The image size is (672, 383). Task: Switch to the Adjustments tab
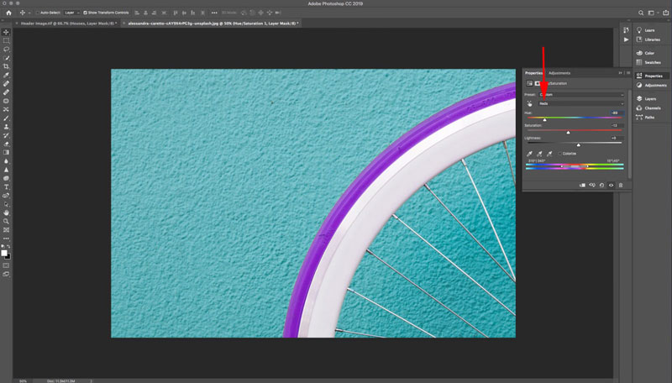[x=559, y=73]
